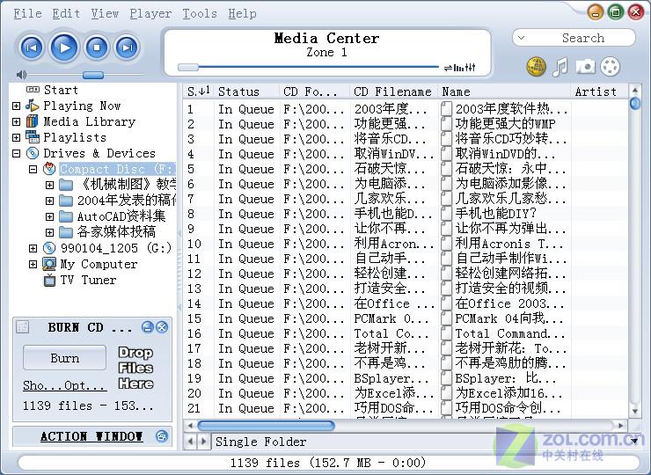Click the playback position slider thumb
Screen dimensions: 651x475
188,67
